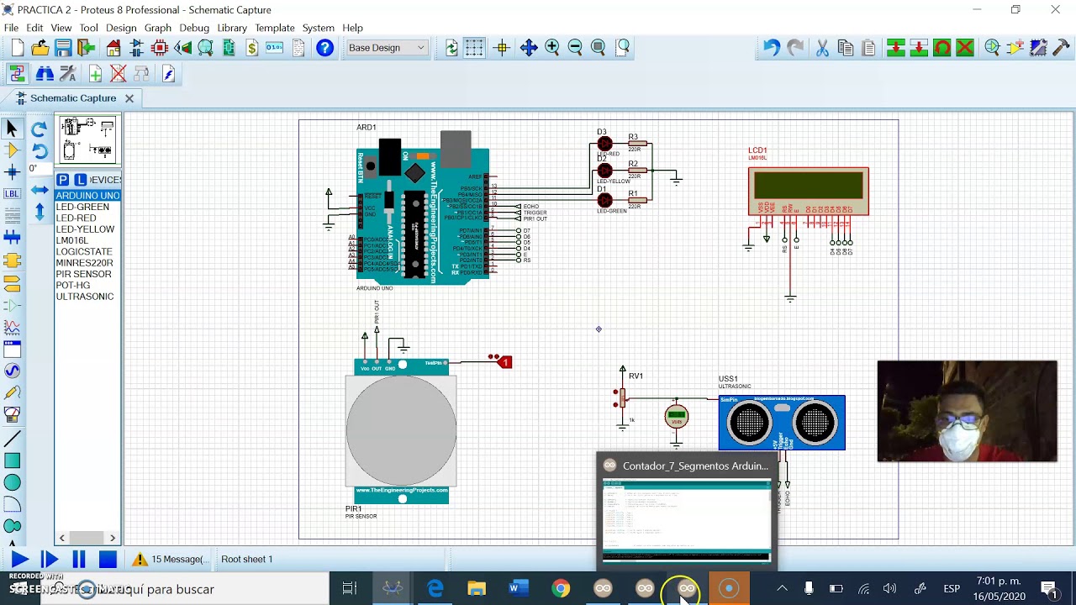Choose the Selection Mode arrow tool
This screenshot has width=1076, height=605.
pos(12,129)
